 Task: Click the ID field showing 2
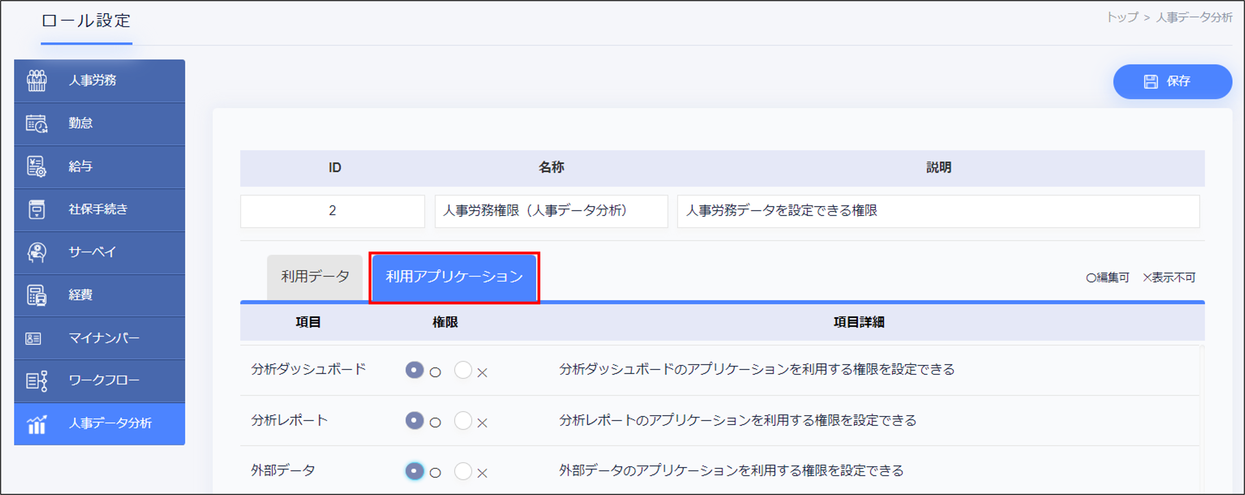click(332, 211)
